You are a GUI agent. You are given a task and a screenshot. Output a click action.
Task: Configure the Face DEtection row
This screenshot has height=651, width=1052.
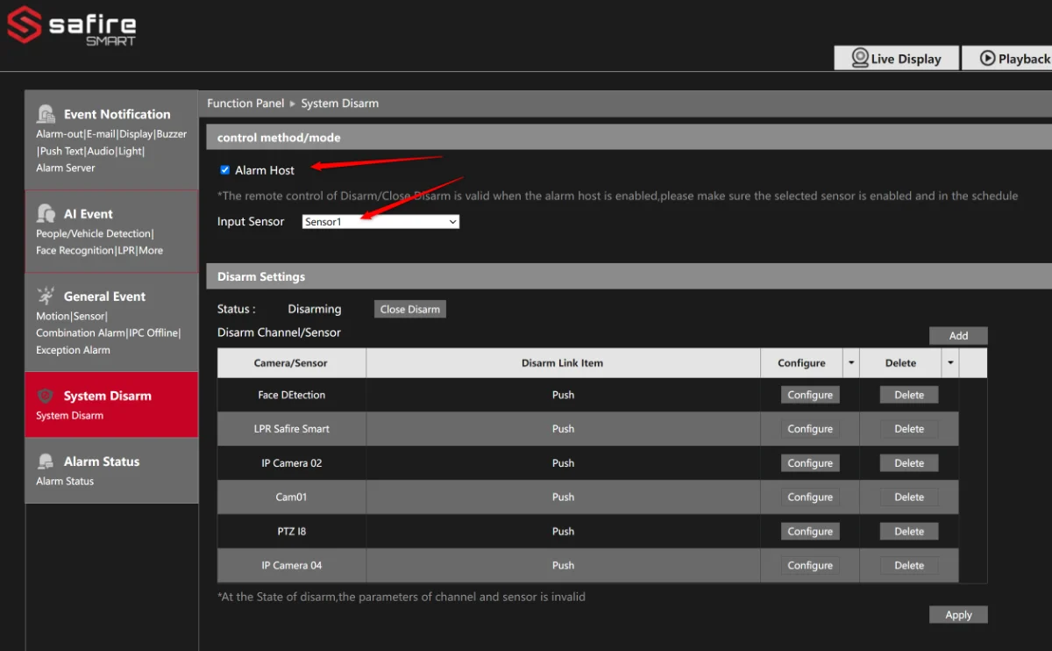tap(810, 395)
